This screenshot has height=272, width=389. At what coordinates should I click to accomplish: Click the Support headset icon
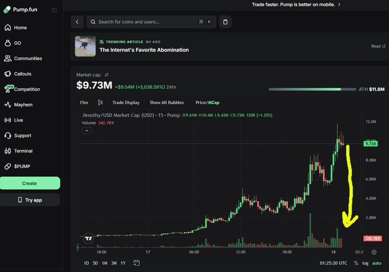pos(7,136)
